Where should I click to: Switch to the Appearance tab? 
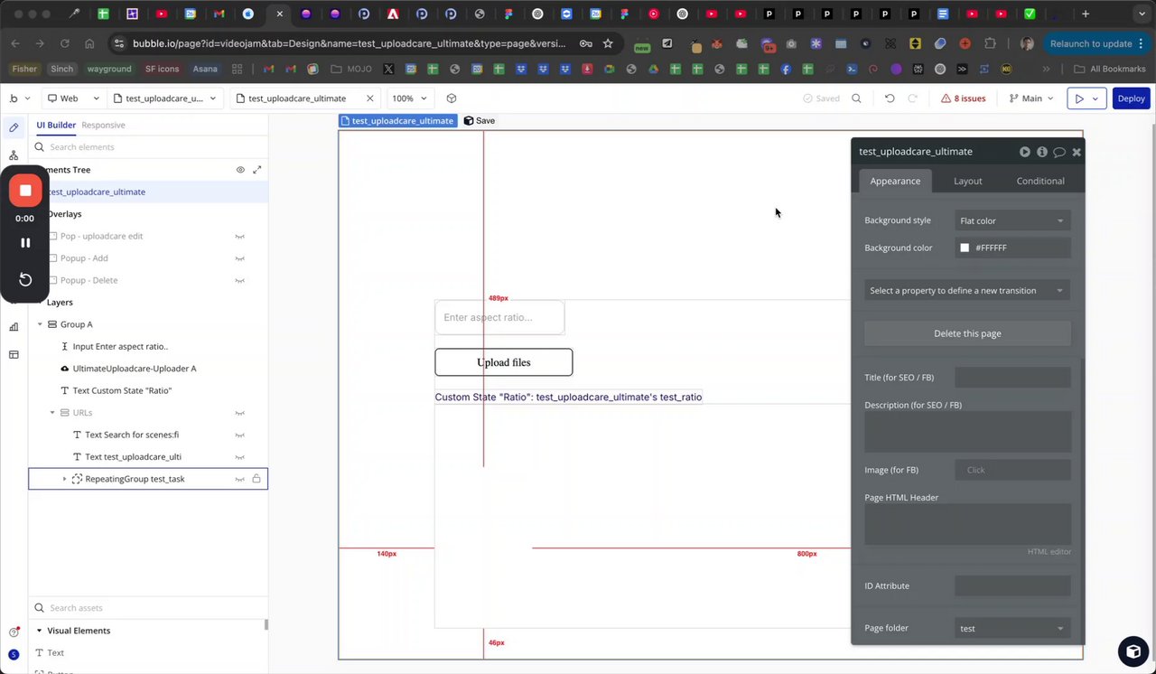[895, 181]
